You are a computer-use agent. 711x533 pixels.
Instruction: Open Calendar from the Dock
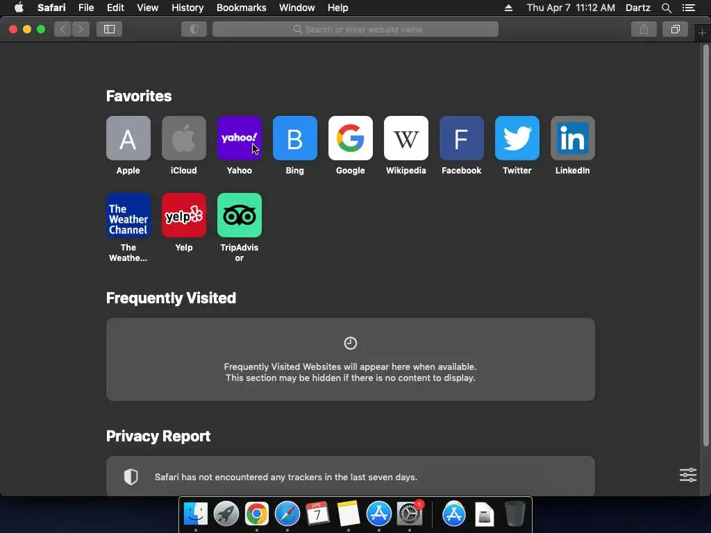[317, 514]
